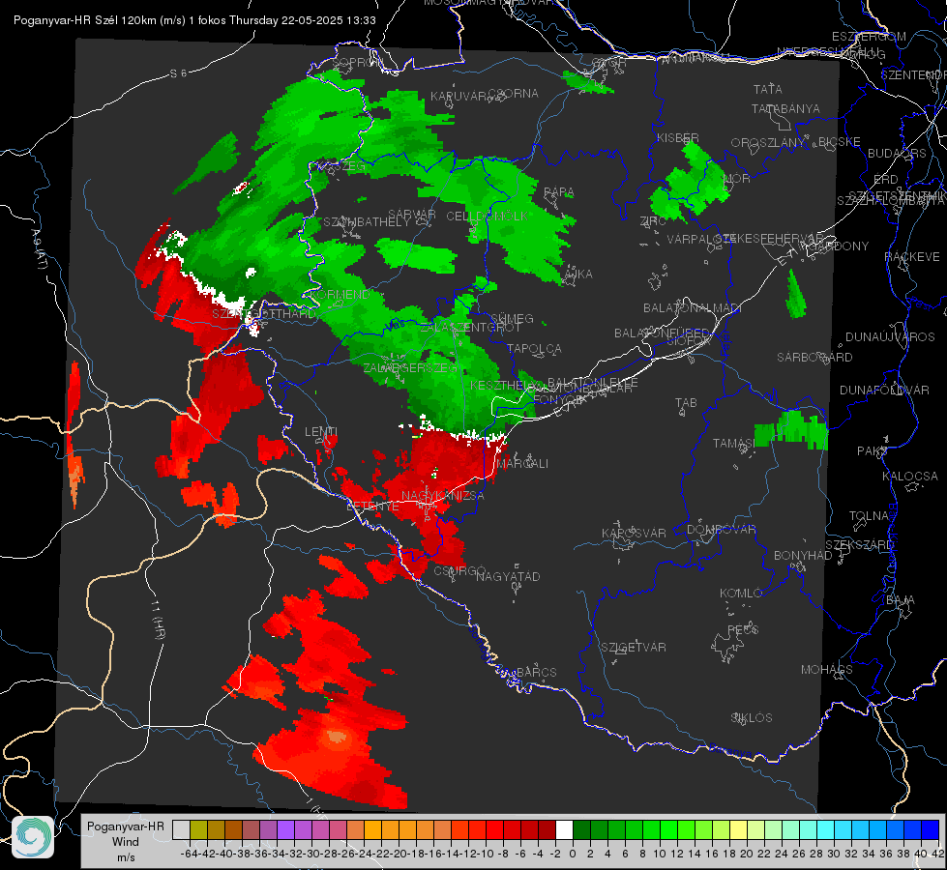Click the DOMBOVAR city label
This screenshot has height=870, width=947.
[x=721, y=530]
